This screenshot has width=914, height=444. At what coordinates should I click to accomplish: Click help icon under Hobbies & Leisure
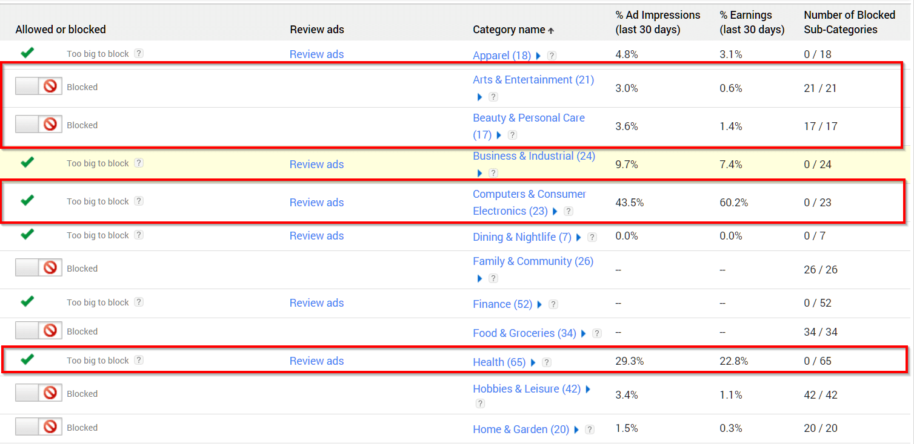point(480,403)
